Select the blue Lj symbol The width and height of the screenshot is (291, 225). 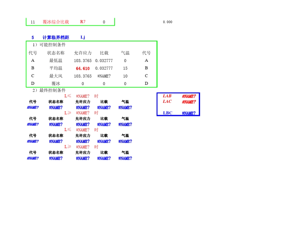click(x=83, y=37)
